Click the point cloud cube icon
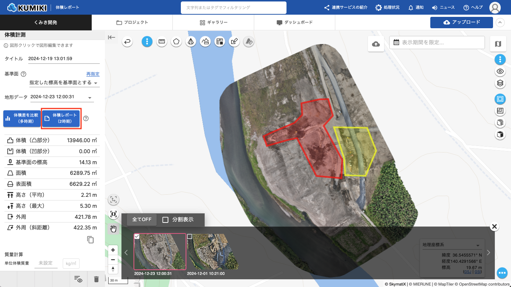The width and height of the screenshot is (511, 287). [499, 122]
